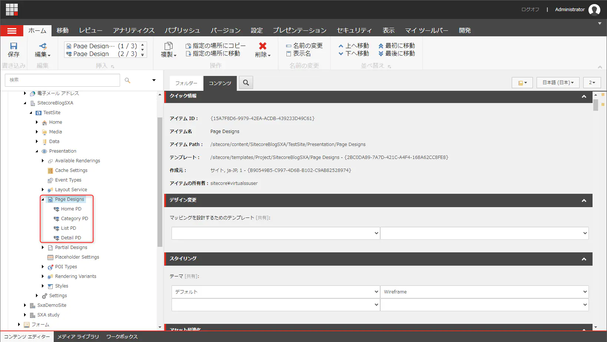Select List PD tree item
607x342 pixels.
point(69,228)
